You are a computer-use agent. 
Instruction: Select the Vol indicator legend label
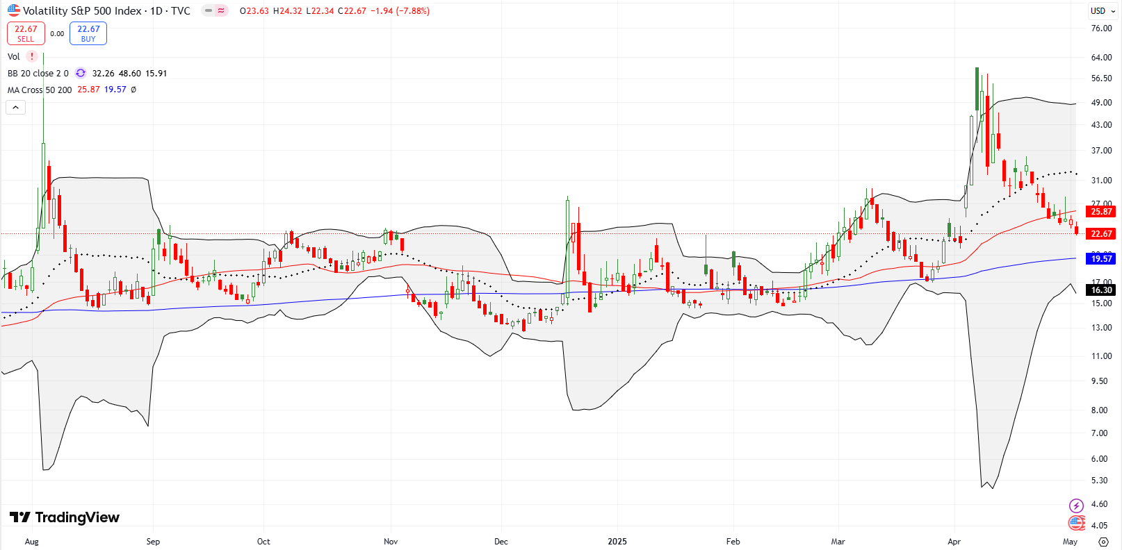[14, 56]
